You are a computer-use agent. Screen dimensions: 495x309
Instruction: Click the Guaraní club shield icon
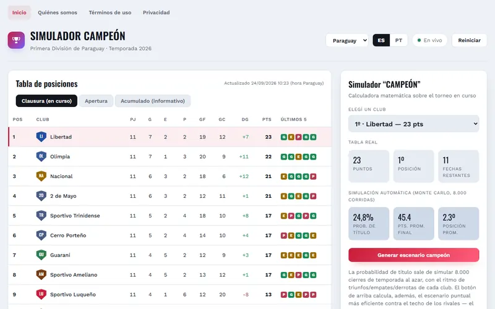point(41,255)
